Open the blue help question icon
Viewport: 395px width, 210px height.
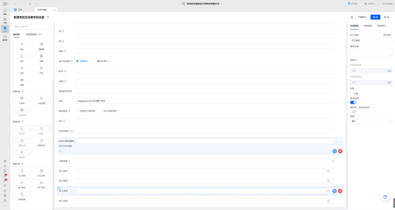385,197
